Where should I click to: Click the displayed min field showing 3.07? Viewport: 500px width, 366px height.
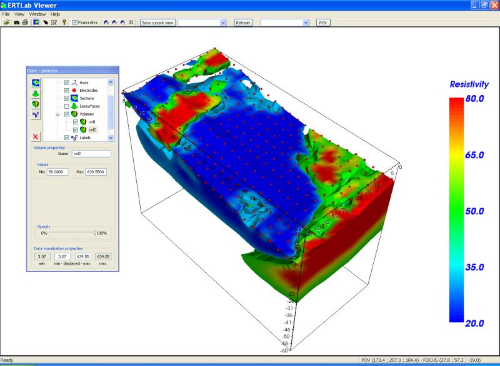(62, 257)
